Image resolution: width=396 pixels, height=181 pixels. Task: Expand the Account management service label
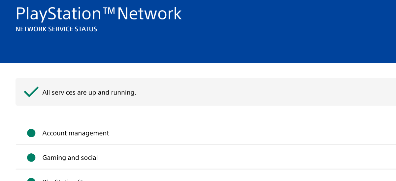[76, 133]
